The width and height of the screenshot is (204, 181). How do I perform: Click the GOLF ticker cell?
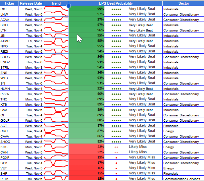coord(9,120)
